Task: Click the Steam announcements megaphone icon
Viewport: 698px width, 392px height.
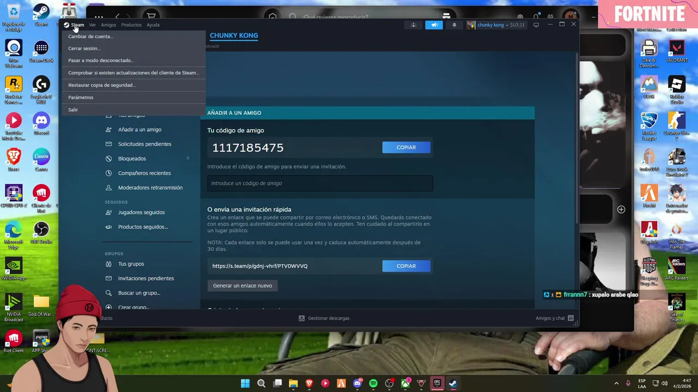Action: point(434,25)
